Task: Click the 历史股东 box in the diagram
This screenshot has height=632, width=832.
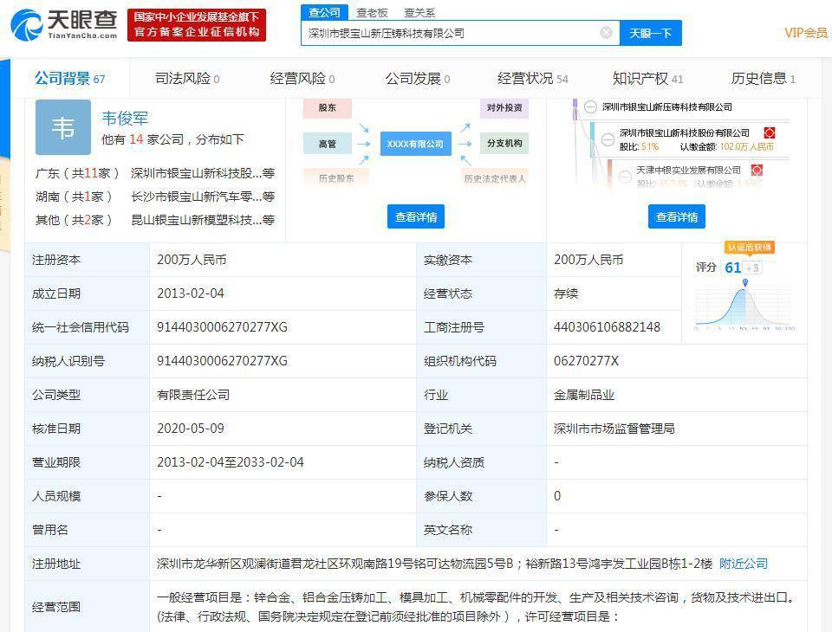Action: (336, 178)
